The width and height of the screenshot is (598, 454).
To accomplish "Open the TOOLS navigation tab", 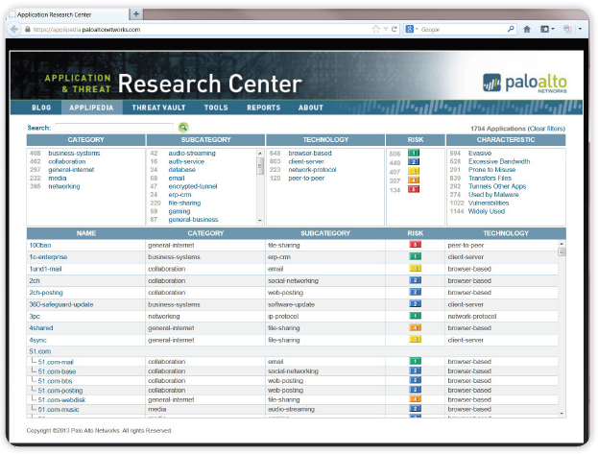I will coord(216,108).
